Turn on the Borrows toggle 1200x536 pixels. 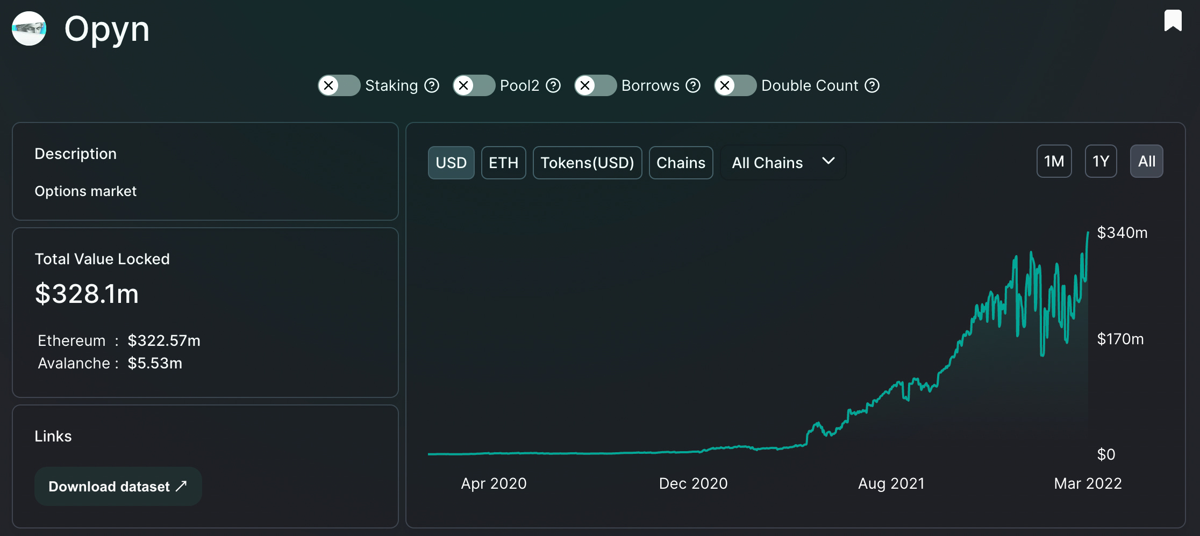595,85
